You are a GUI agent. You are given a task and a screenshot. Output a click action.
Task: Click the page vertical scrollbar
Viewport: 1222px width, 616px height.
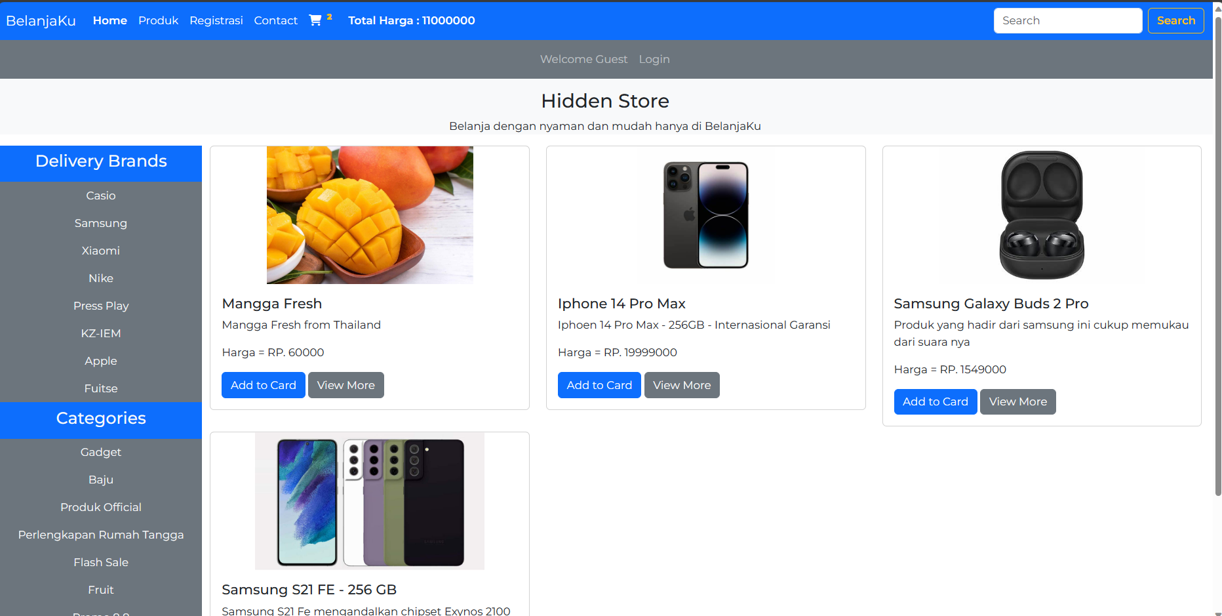(x=1217, y=262)
